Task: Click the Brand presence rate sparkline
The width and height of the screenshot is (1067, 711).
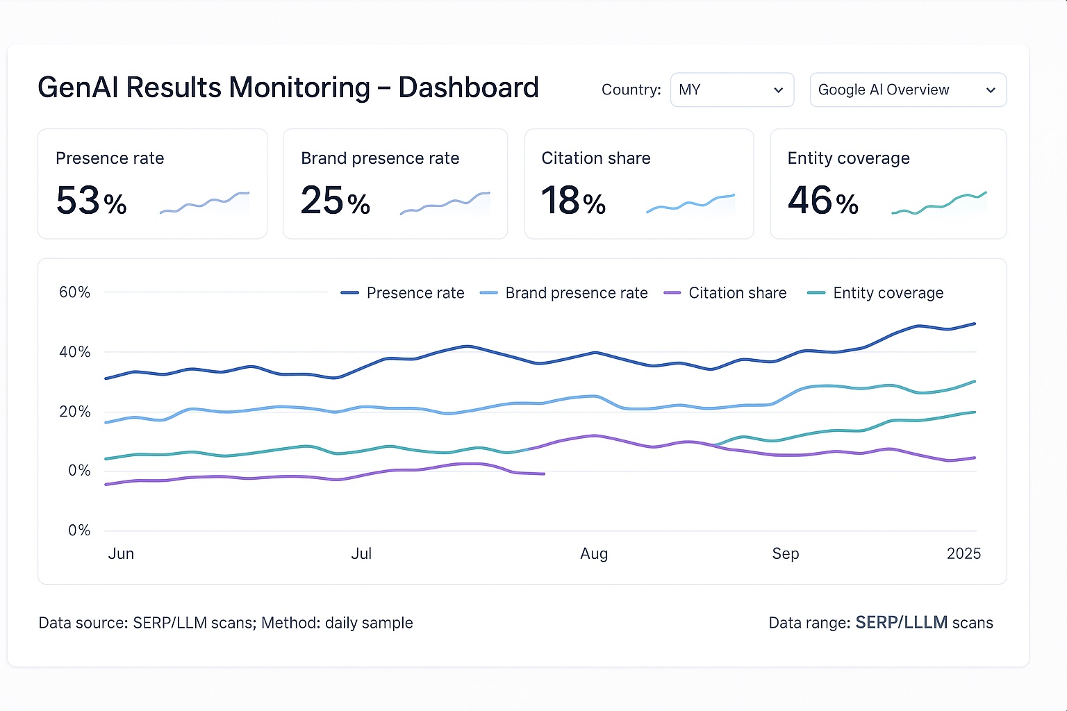Action: pos(445,201)
